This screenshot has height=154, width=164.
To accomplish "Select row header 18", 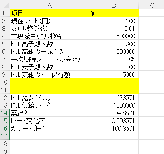I will 5,144.
